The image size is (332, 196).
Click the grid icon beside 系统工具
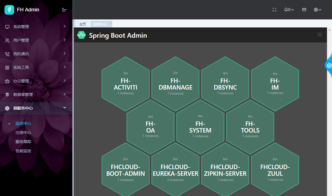[x=7, y=68]
